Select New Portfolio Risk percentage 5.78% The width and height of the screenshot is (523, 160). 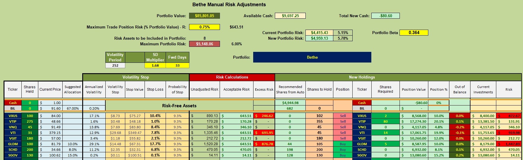click(343, 38)
